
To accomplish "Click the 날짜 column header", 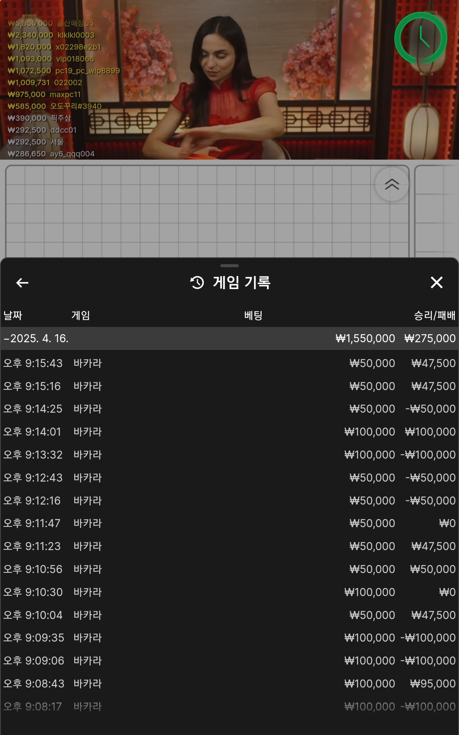I will point(13,315).
